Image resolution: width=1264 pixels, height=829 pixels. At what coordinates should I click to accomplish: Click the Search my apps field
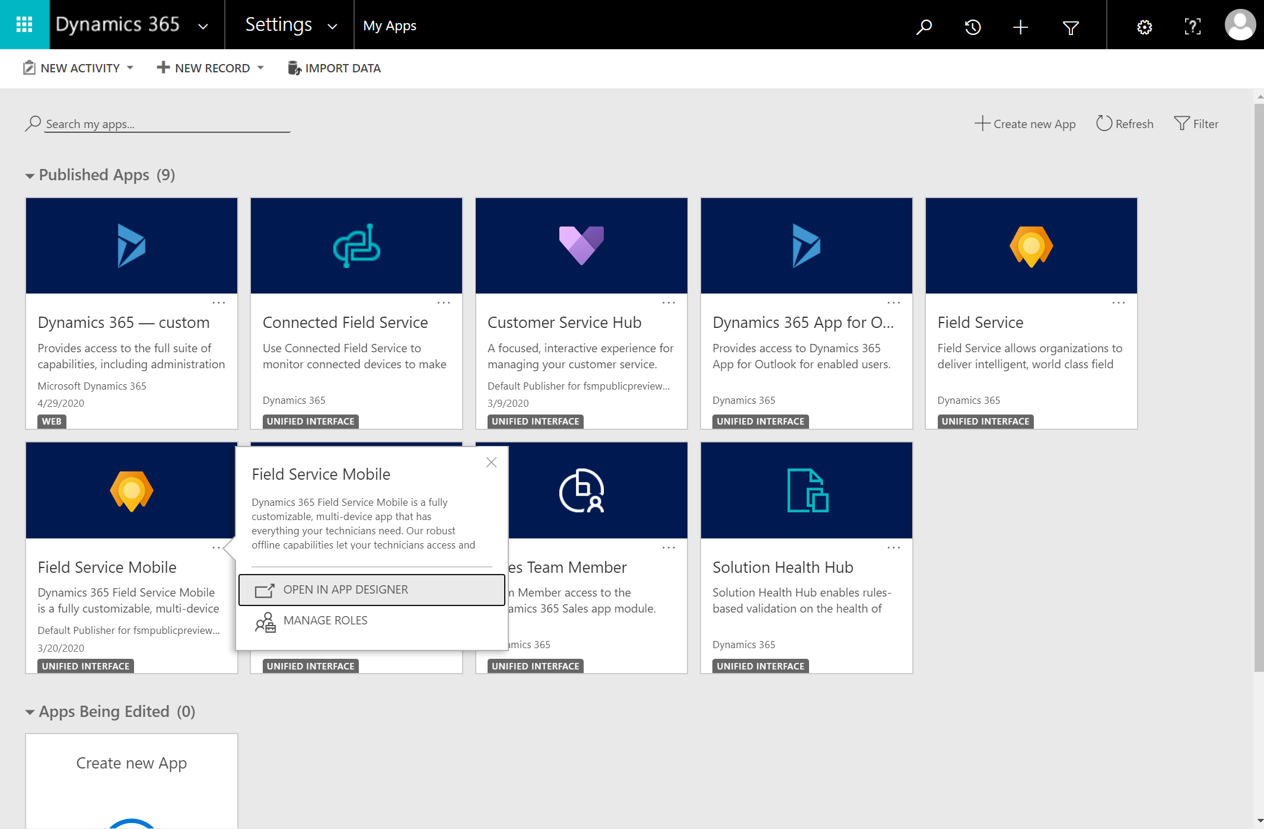(x=167, y=124)
